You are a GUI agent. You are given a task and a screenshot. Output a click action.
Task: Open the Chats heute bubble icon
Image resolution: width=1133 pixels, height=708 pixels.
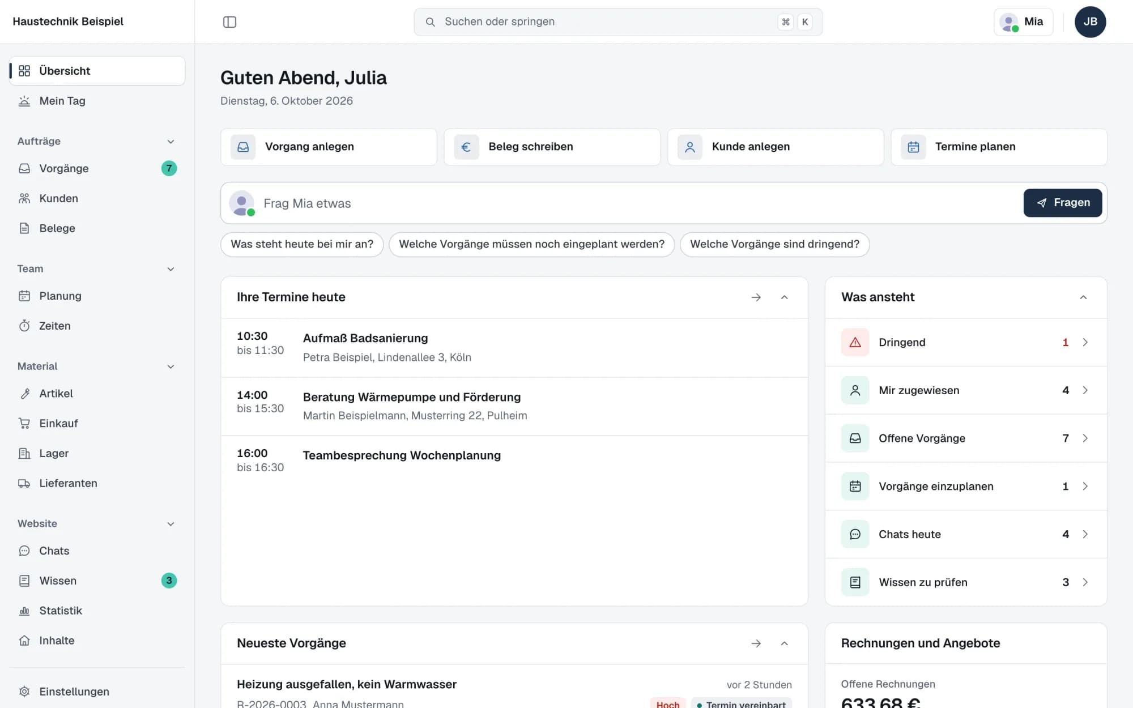(855, 534)
